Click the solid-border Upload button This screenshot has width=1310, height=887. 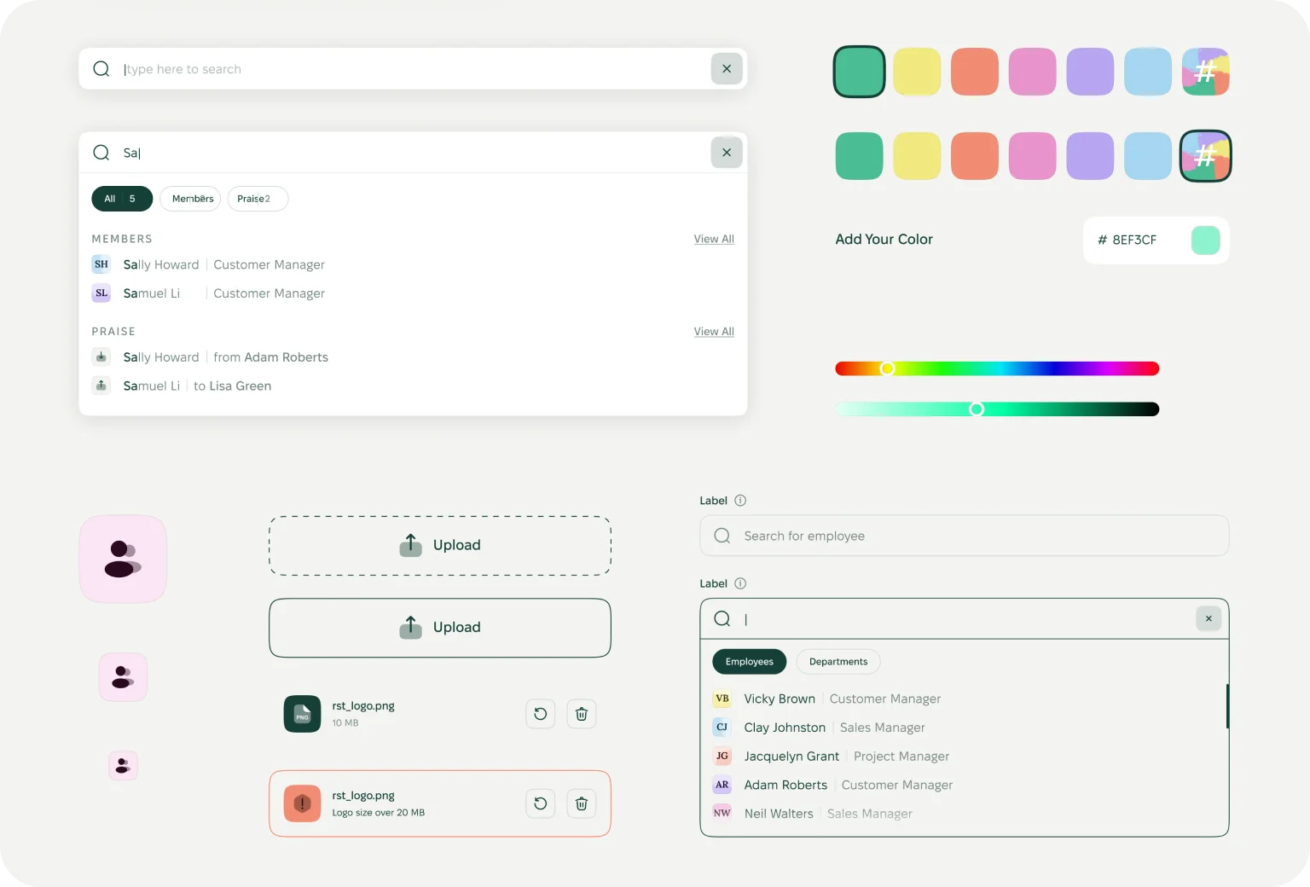click(x=440, y=628)
